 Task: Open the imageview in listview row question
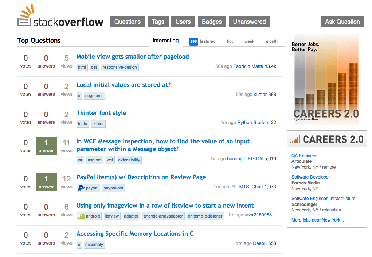click(x=165, y=206)
